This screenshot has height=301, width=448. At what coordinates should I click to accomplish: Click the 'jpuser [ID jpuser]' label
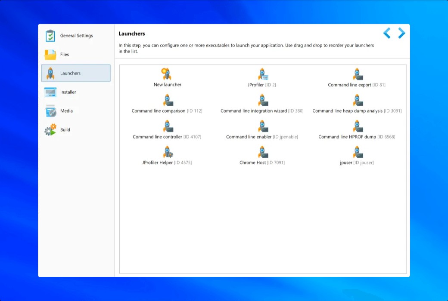coord(357,163)
